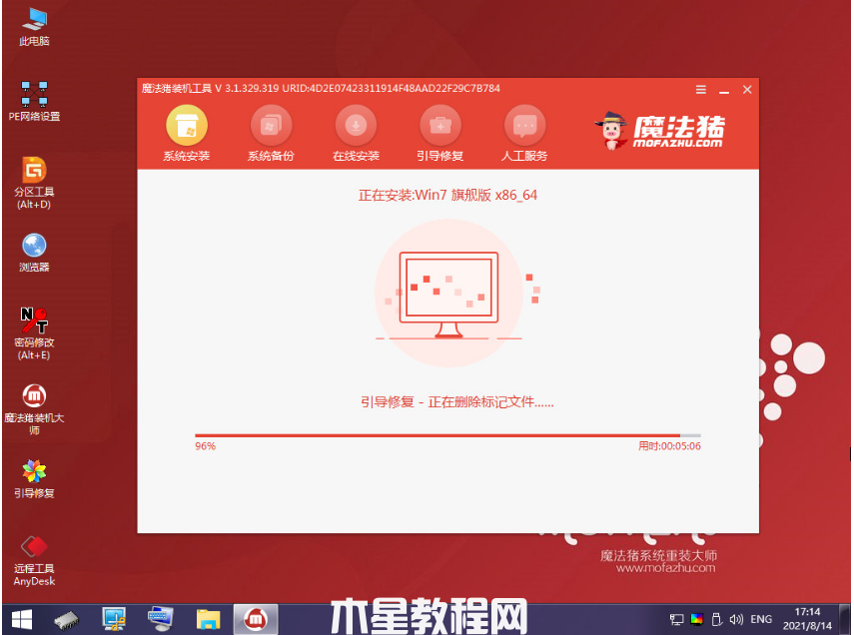This screenshot has height=635, width=854.
Task: Open the 人工服务 chat icon
Action: click(524, 127)
